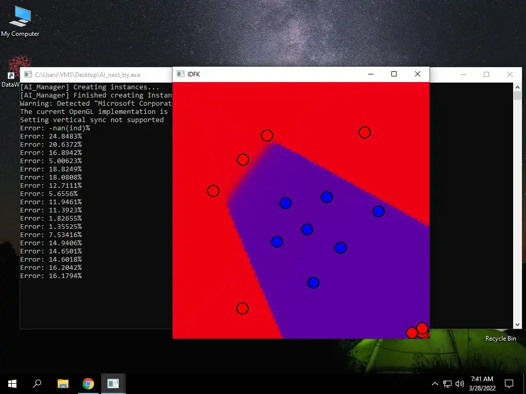Click console scrollbar up arrow

tap(517, 87)
